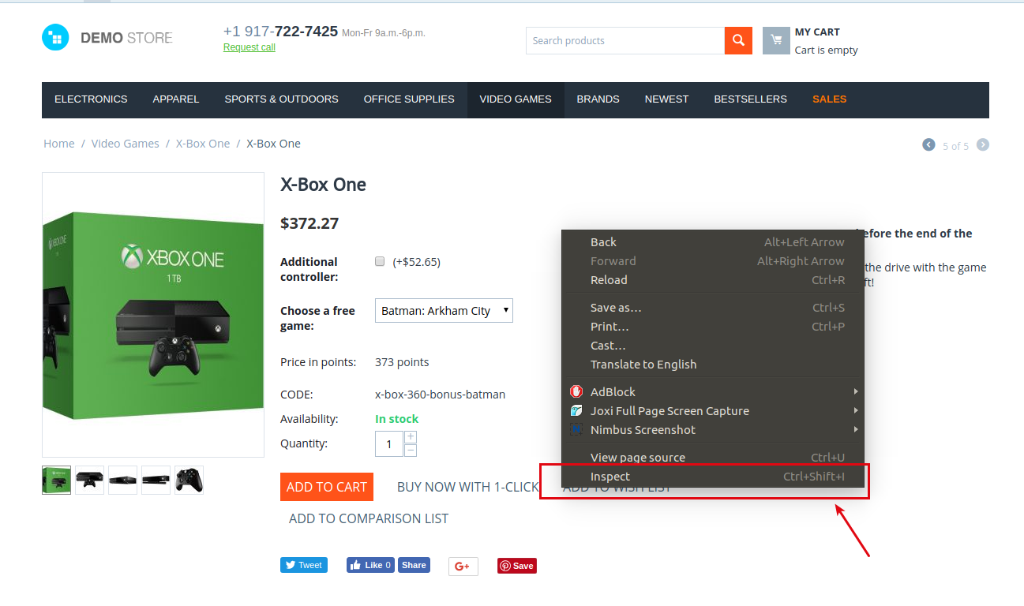Open the shopping cart icon
1024x606 pixels.
776,40
